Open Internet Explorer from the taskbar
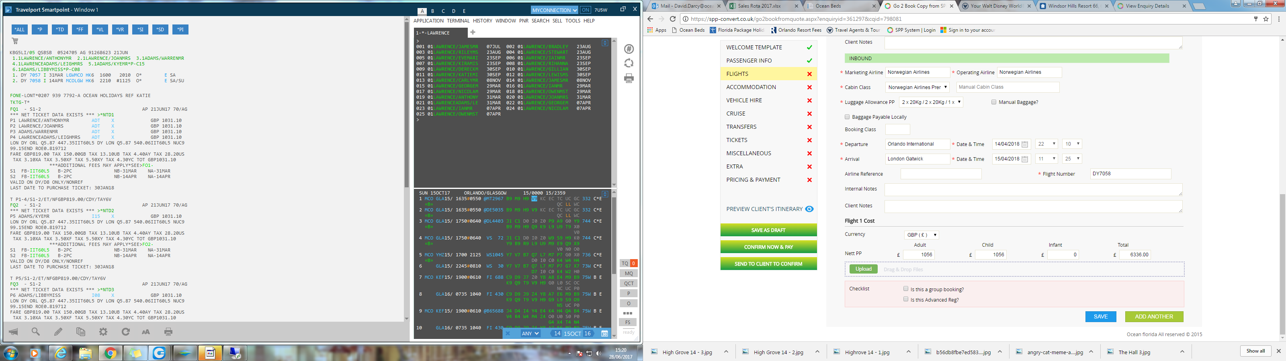This screenshot has width=1286, height=361. point(61,353)
